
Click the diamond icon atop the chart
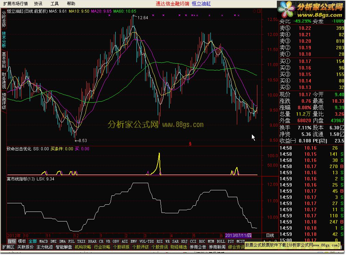pyautogui.click(x=254, y=11)
